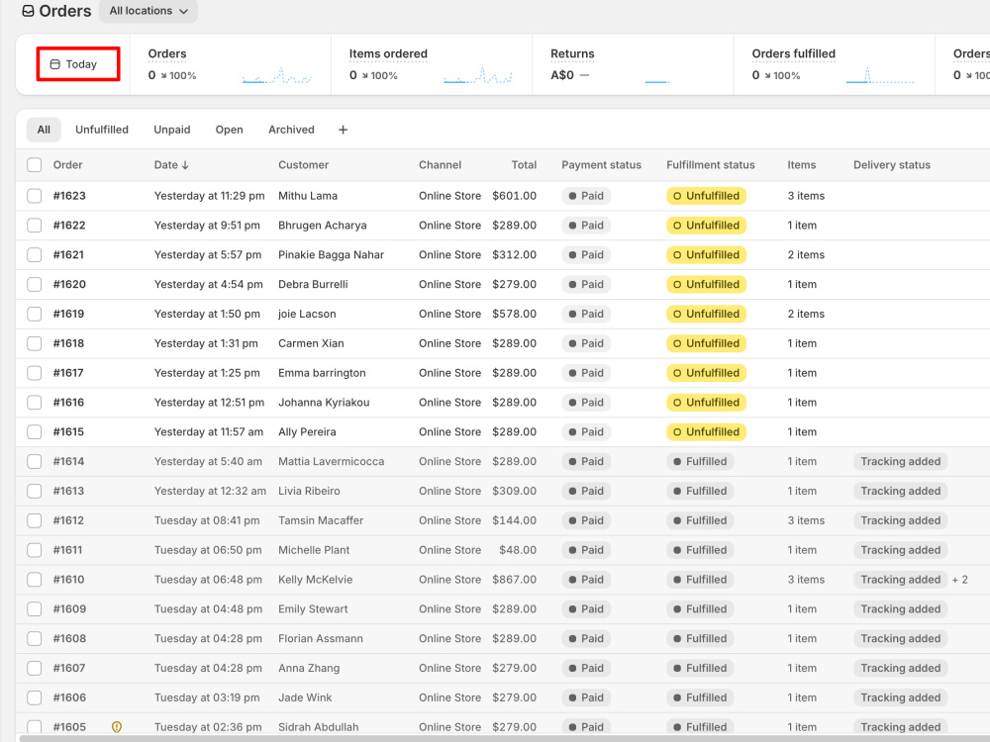Viewport: 990px width, 742px height.
Task: Click the Tuesday at 06:50 pm date
Action: (208, 550)
